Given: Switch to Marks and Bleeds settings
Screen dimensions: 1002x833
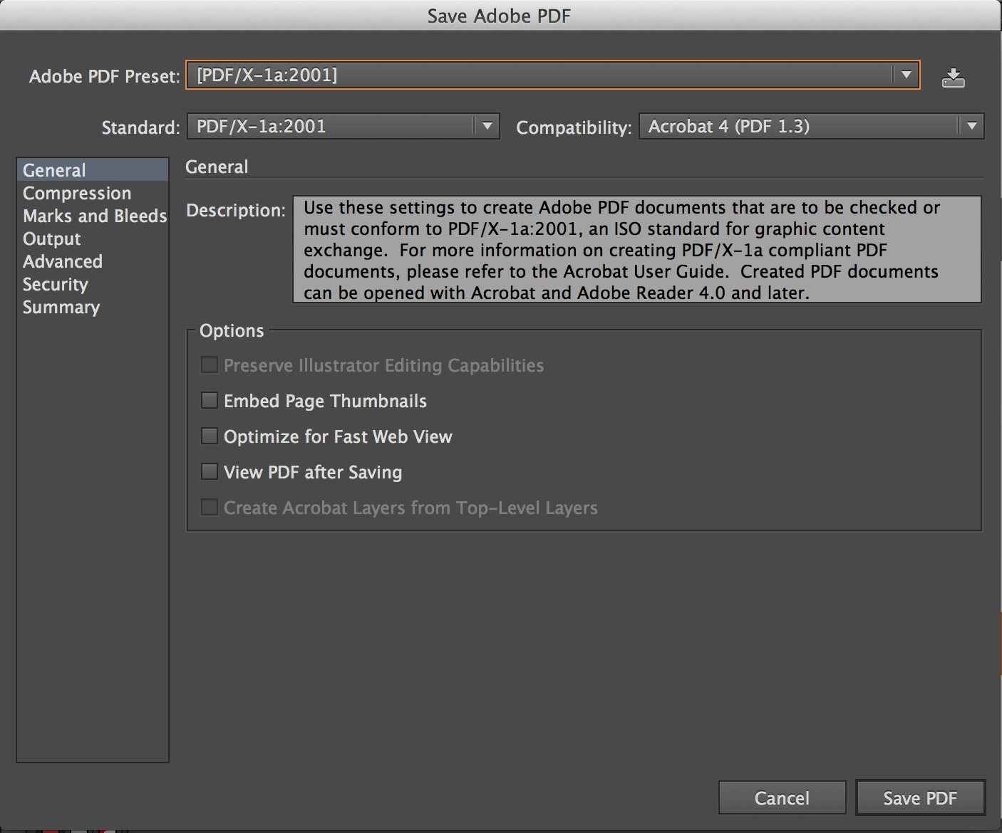Looking at the screenshot, I should [x=94, y=216].
